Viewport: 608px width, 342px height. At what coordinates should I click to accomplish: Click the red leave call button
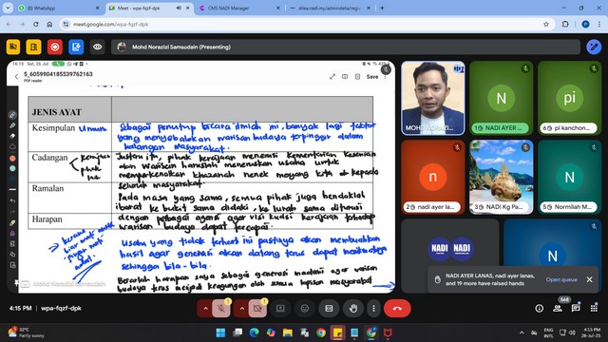click(397, 309)
